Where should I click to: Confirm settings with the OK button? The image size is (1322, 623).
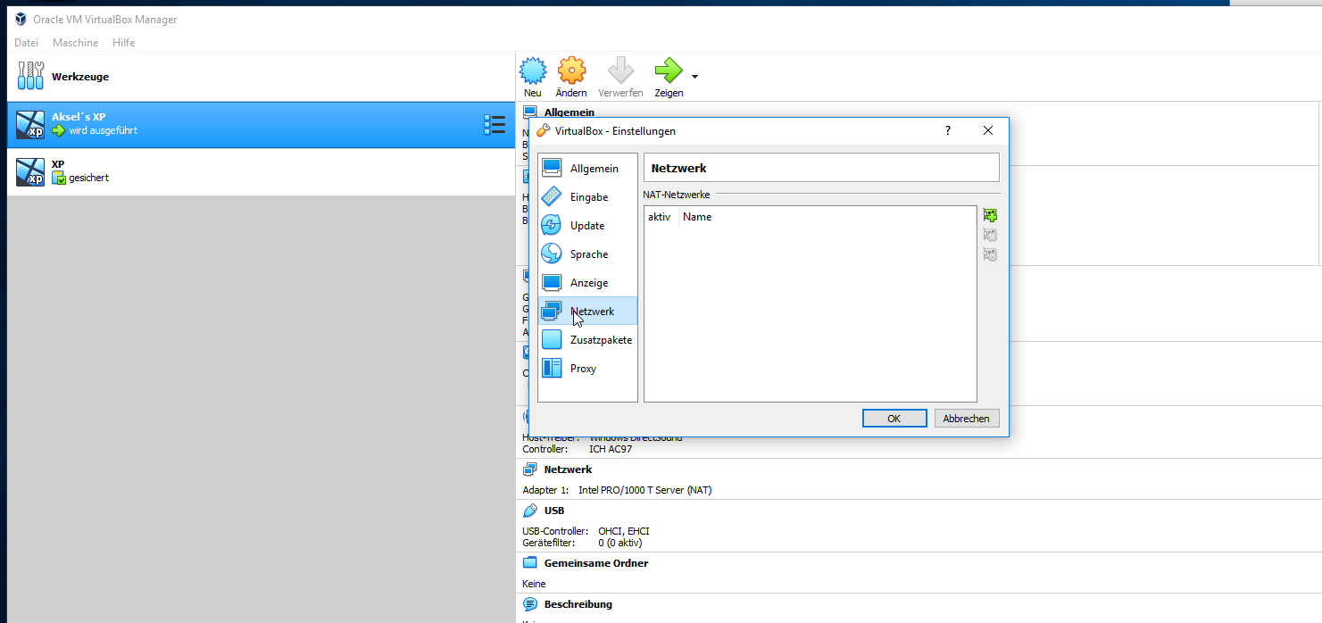coord(894,419)
